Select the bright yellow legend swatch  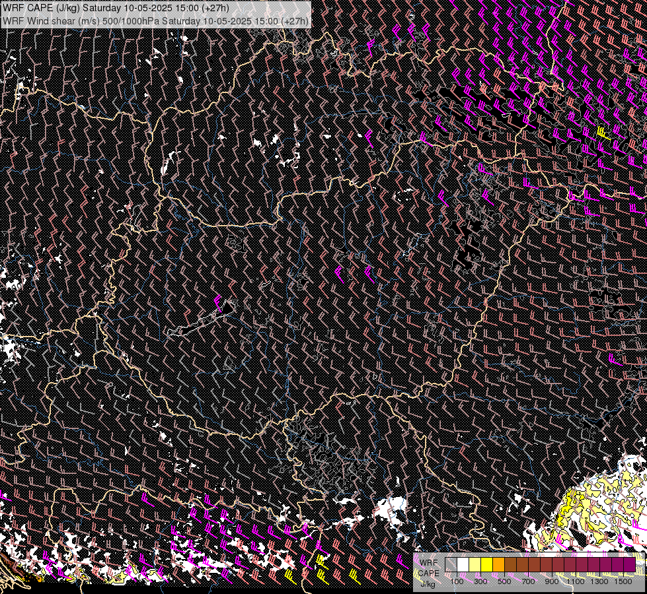(x=487, y=565)
